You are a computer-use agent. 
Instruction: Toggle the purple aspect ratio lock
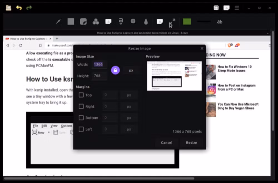115,70
